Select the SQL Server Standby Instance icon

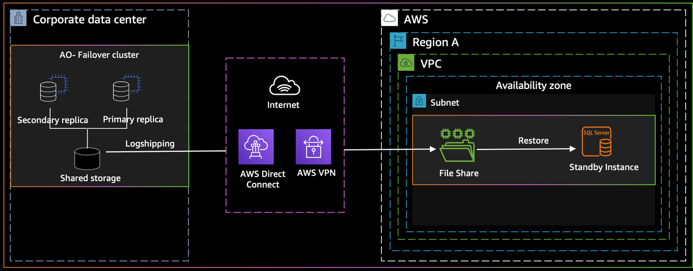coord(597,141)
